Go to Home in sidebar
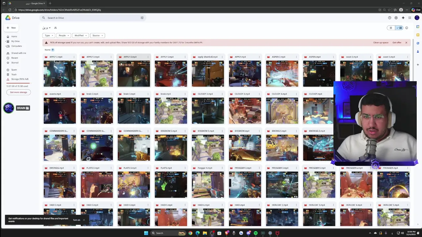422x237 pixels. tap(14, 37)
